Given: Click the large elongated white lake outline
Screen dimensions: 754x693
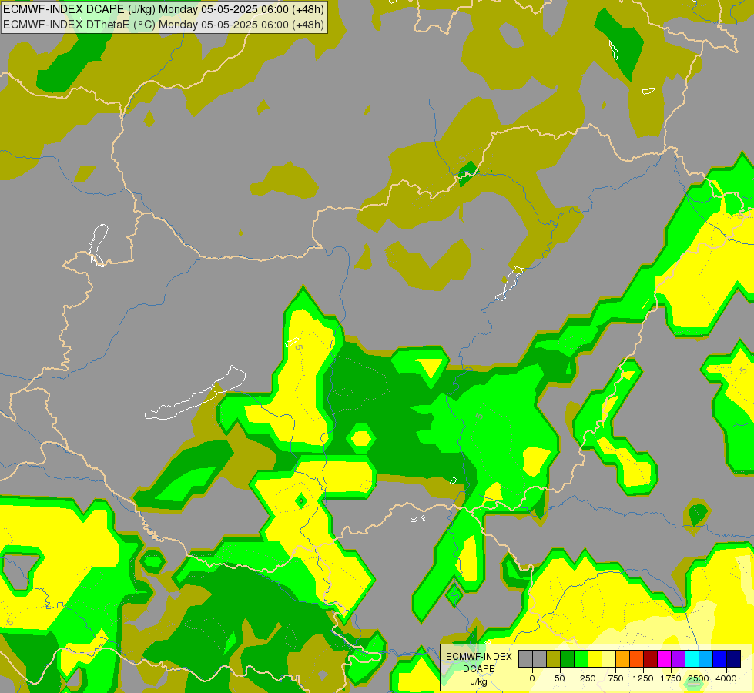Looking at the screenshot, I should [x=195, y=393].
